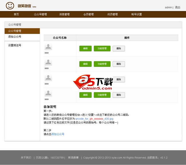Viewport: 186px width, 165px height.
Task: Open 关于我们 footer link
Action: coord(26,158)
